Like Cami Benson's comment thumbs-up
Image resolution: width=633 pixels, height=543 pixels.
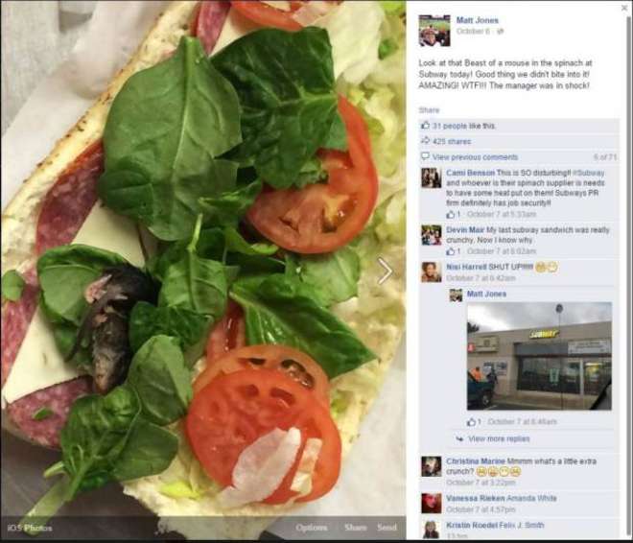point(451,214)
